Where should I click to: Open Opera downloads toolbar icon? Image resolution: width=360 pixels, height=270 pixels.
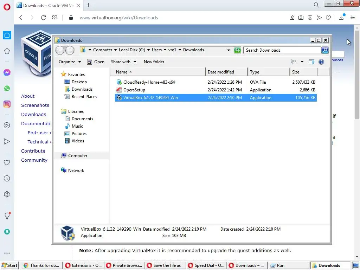[341, 18]
